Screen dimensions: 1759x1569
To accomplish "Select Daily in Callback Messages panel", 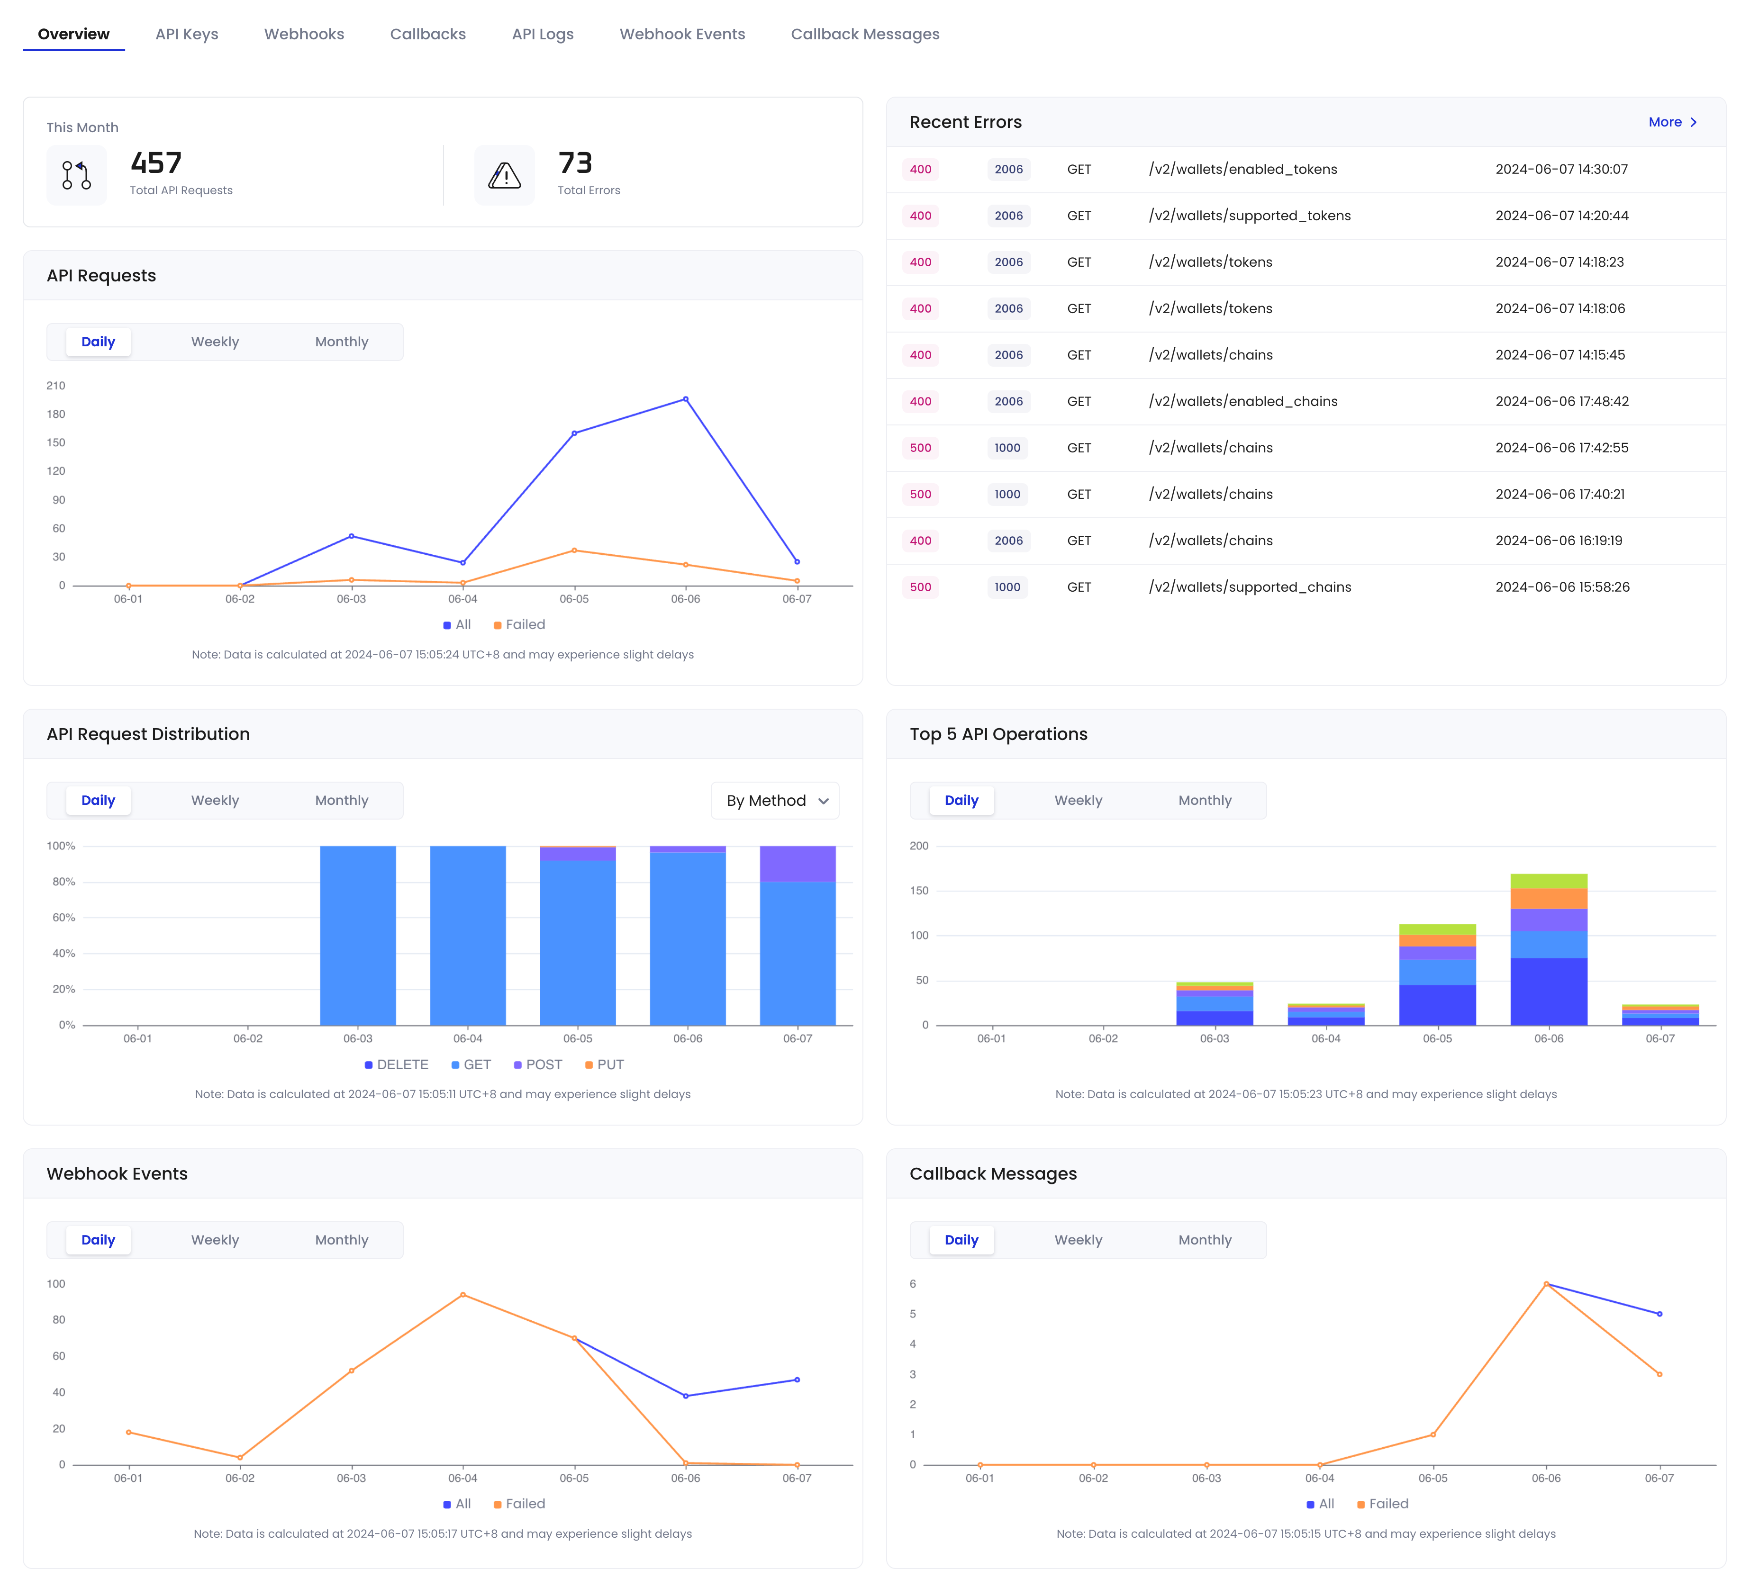I will pyautogui.click(x=961, y=1241).
